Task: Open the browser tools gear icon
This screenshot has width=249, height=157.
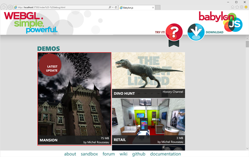Action: (x=242, y=7)
